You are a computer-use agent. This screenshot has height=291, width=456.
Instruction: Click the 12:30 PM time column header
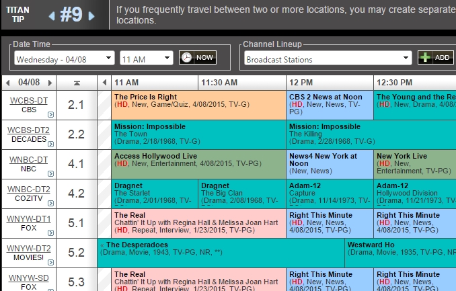pyautogui.click(x=415, y=83)
